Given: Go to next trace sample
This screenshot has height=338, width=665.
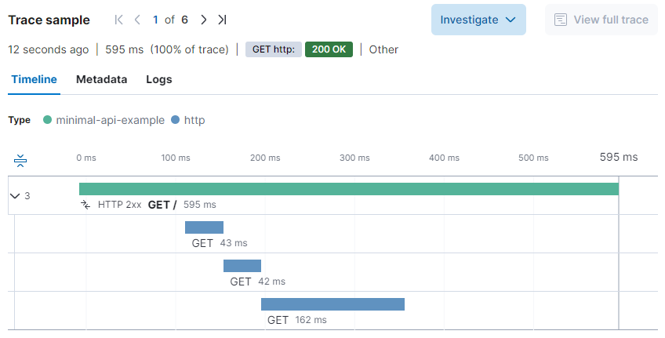Looking at the screenshot, I should 204,20.
